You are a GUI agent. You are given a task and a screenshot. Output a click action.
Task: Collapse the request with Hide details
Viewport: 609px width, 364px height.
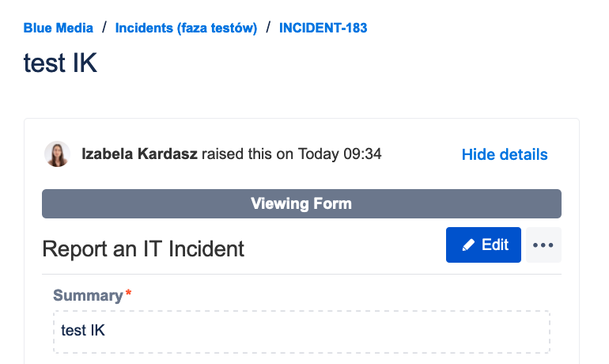505,155
